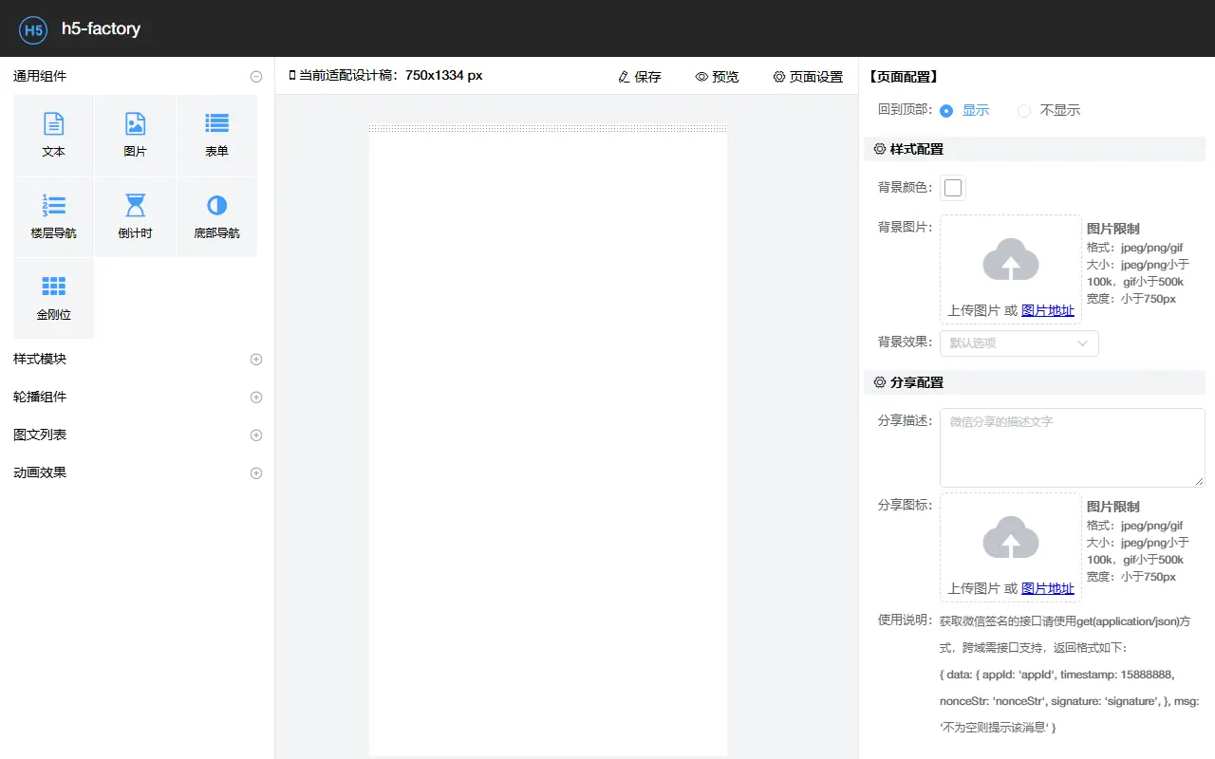Click 图片地址 link under 分享图标
1215x759 pixels.
1048,588
